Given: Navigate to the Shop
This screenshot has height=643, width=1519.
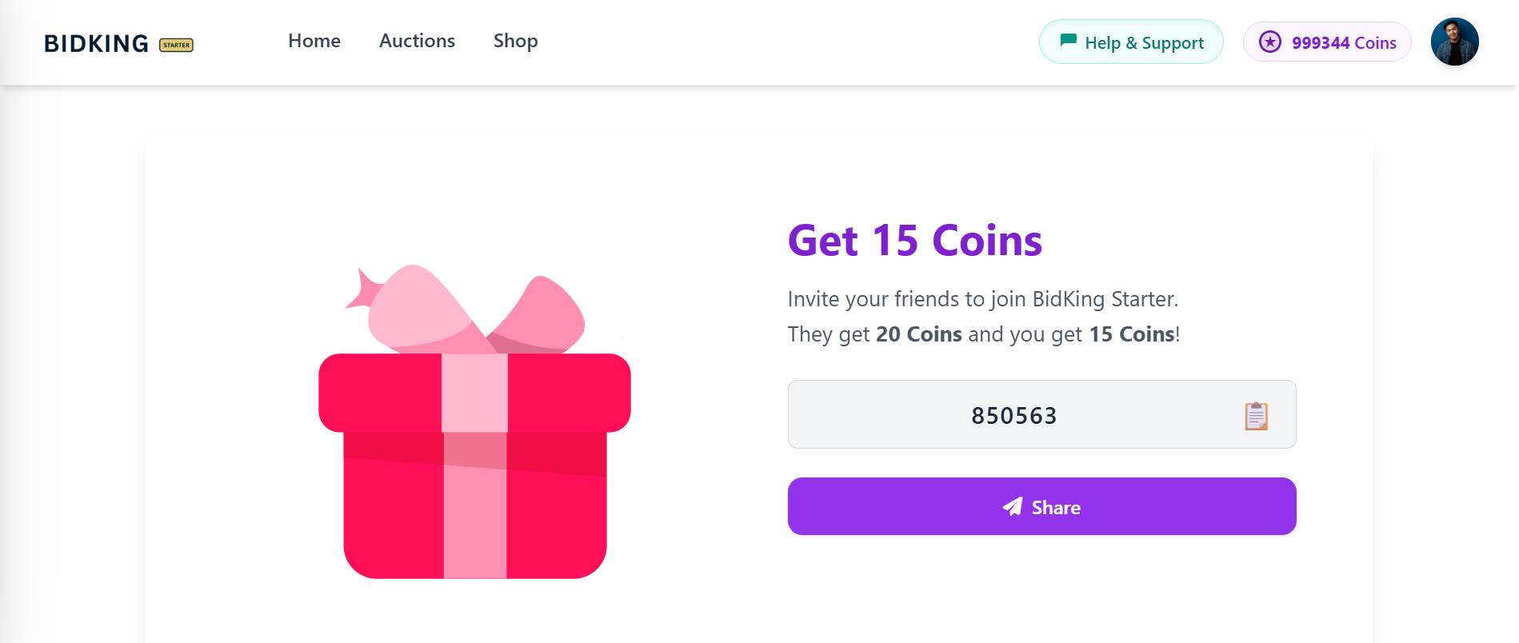Looking at the screenshot, I should (x=515, y=41).
